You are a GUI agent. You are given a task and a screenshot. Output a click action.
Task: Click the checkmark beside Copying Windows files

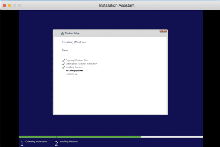[x=63, y=60]
